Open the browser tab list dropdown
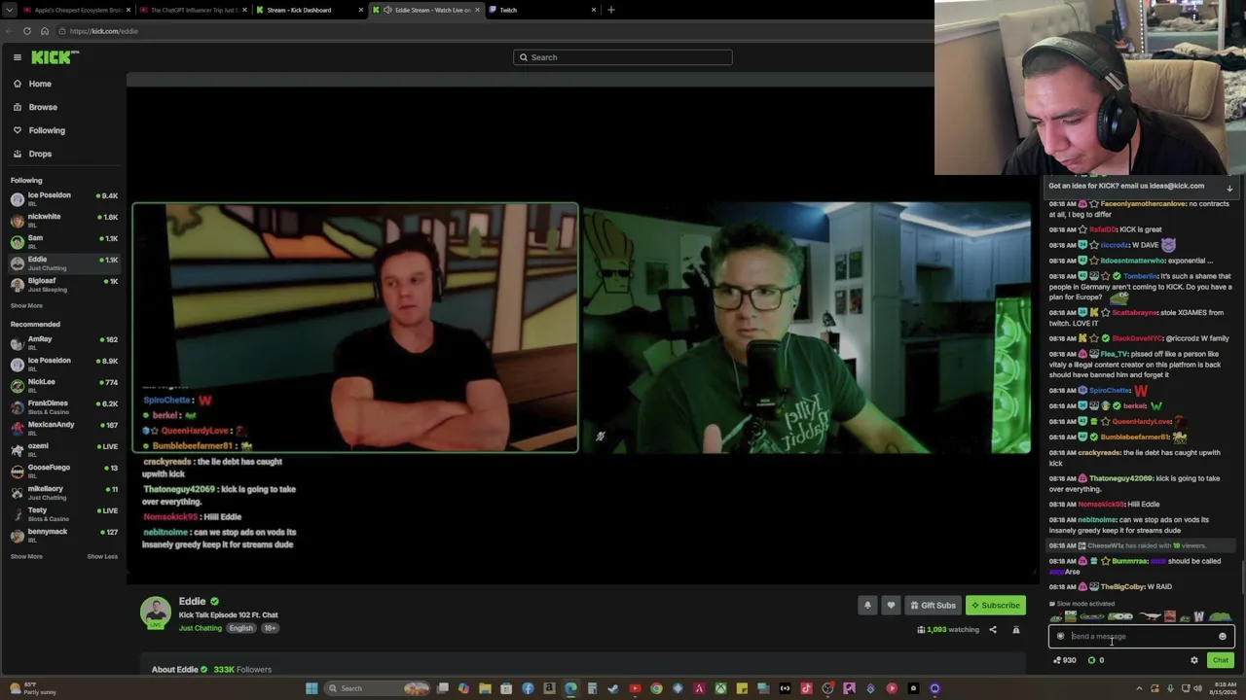 [x=8, y=10]
